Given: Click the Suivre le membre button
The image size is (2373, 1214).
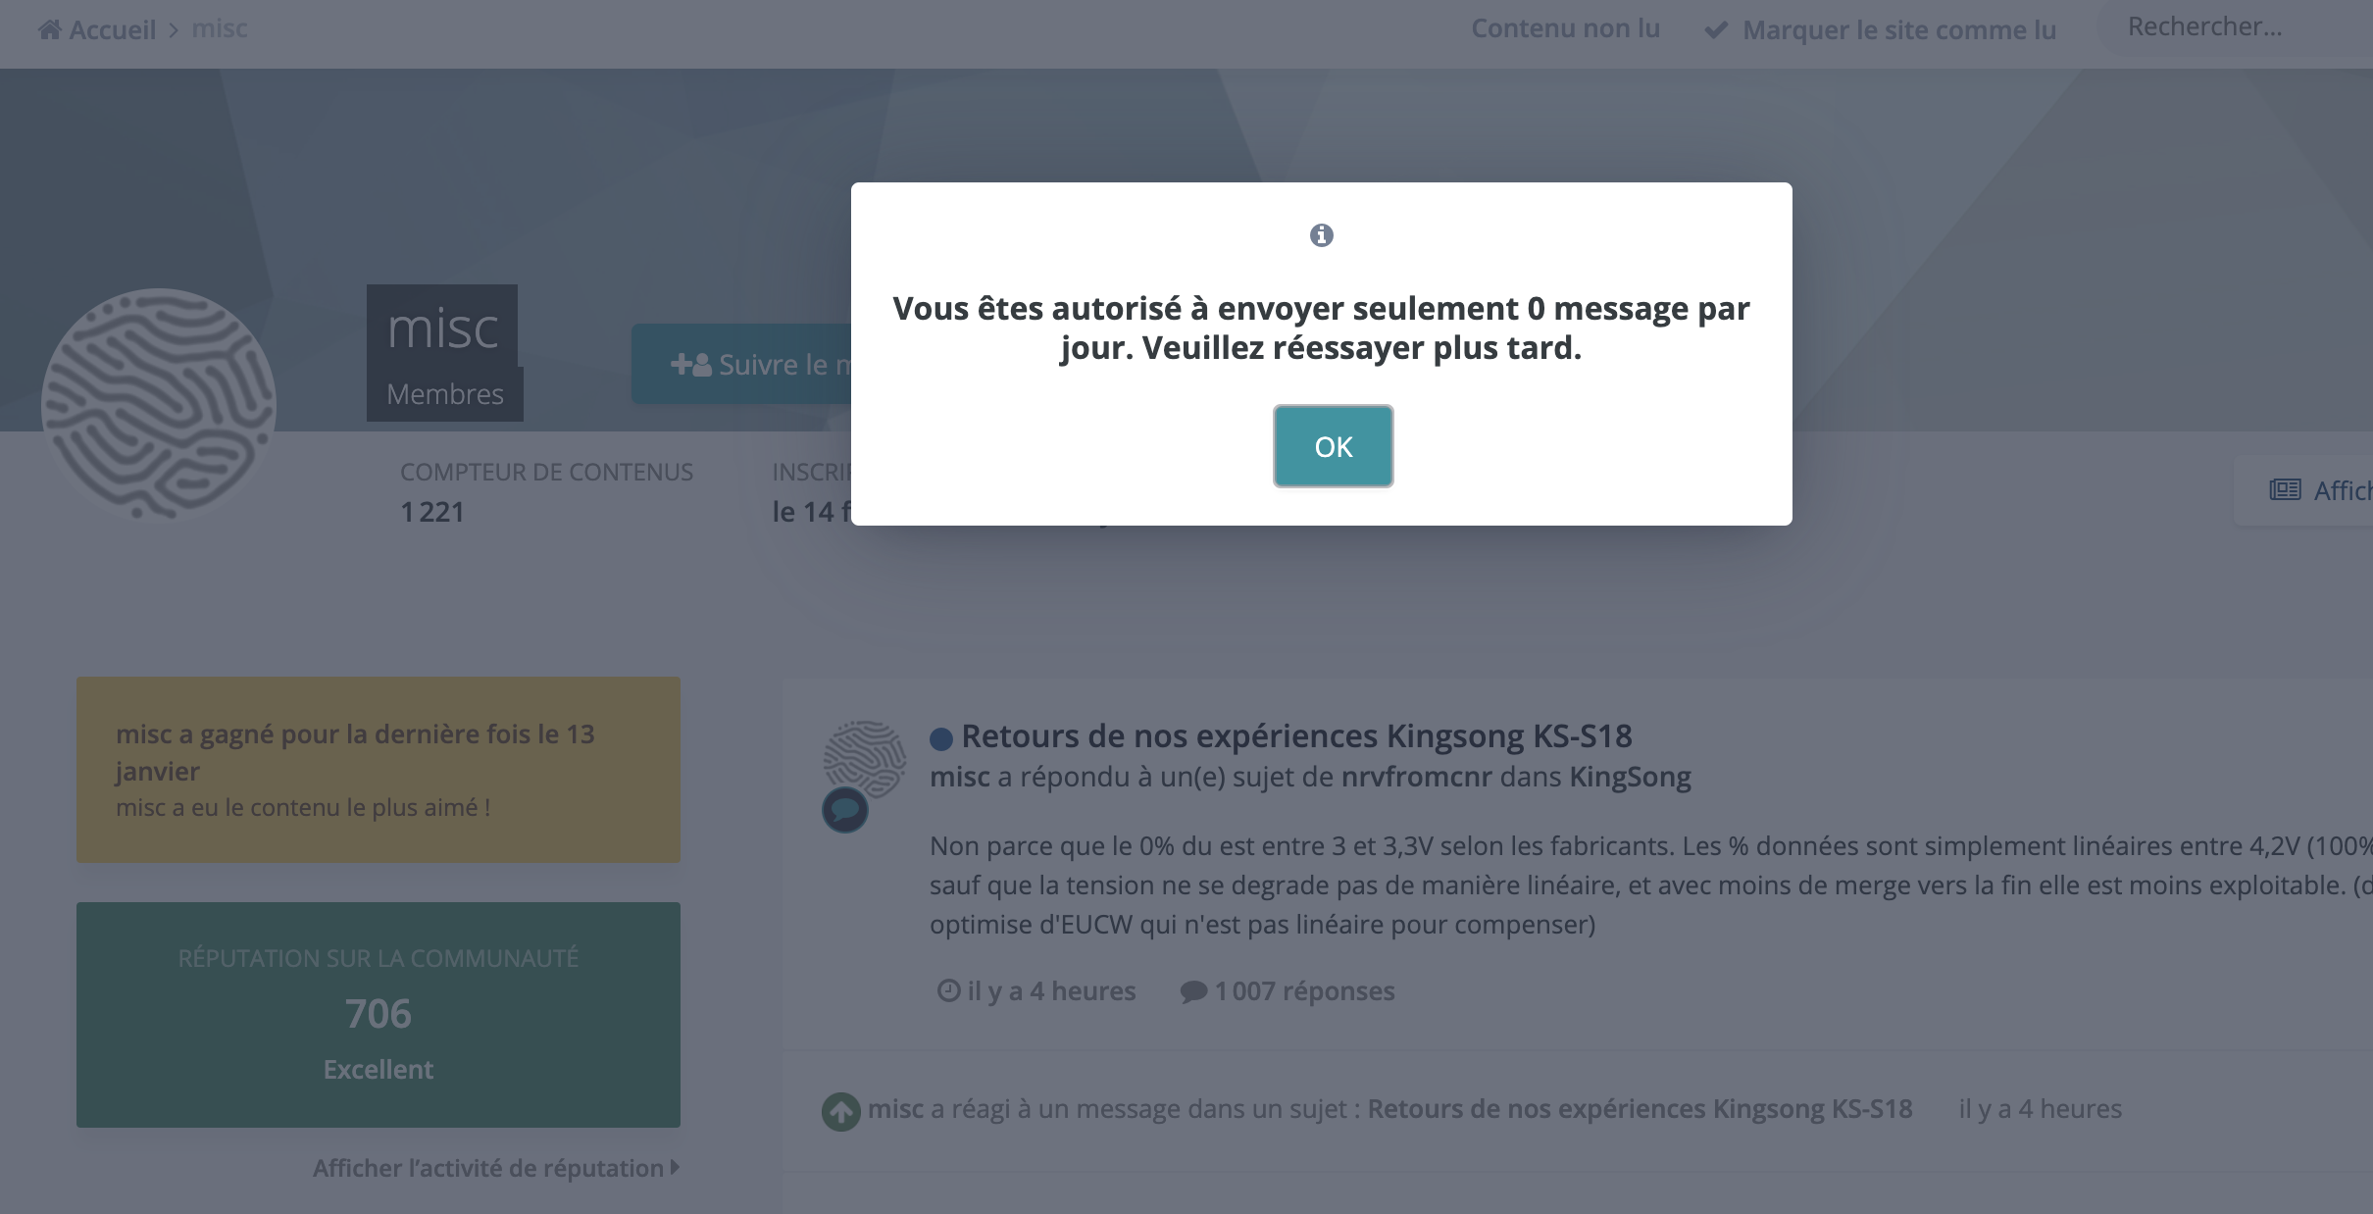Looking at the screenshot, I should pyautogui.click(x=743, y=365).
